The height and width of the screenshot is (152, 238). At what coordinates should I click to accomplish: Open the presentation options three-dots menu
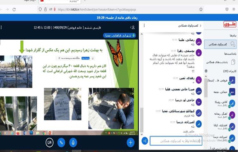coord(1,28)
